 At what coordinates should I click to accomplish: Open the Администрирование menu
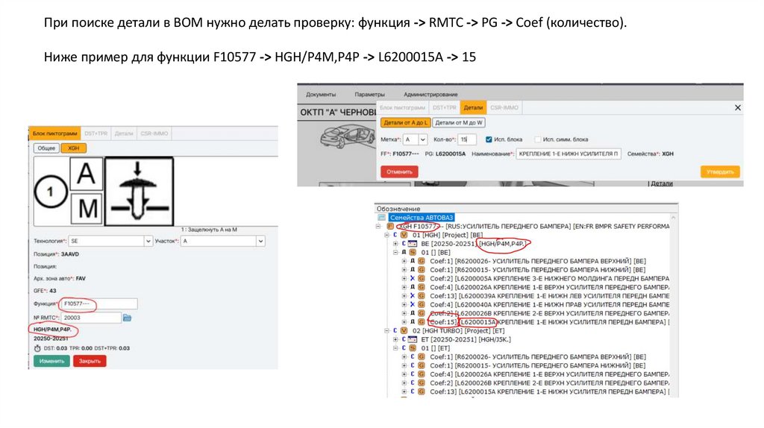pyautogui.click(x=430, y=95)
